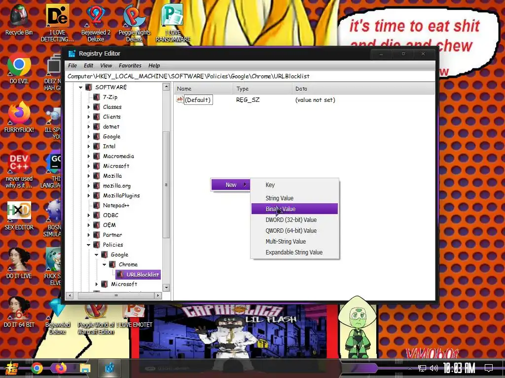Choose Key in the New submenu
505x378 pixels.
(295, 185)
